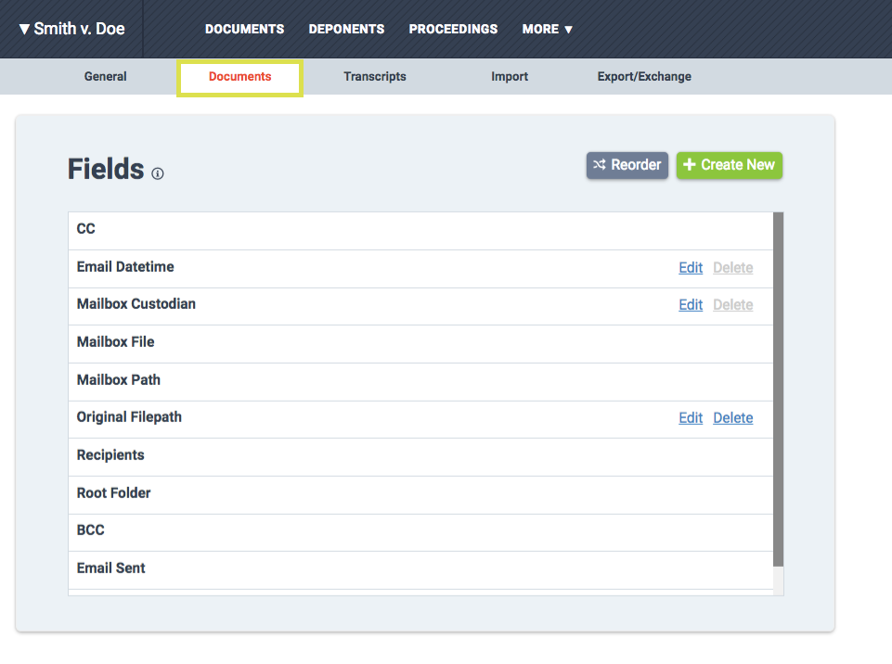
Task: Edit the Mailbox Custodian field
Action: click(691, 305)
